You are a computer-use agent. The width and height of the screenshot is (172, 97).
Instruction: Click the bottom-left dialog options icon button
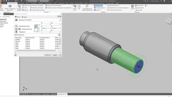[x=16, y=55]
